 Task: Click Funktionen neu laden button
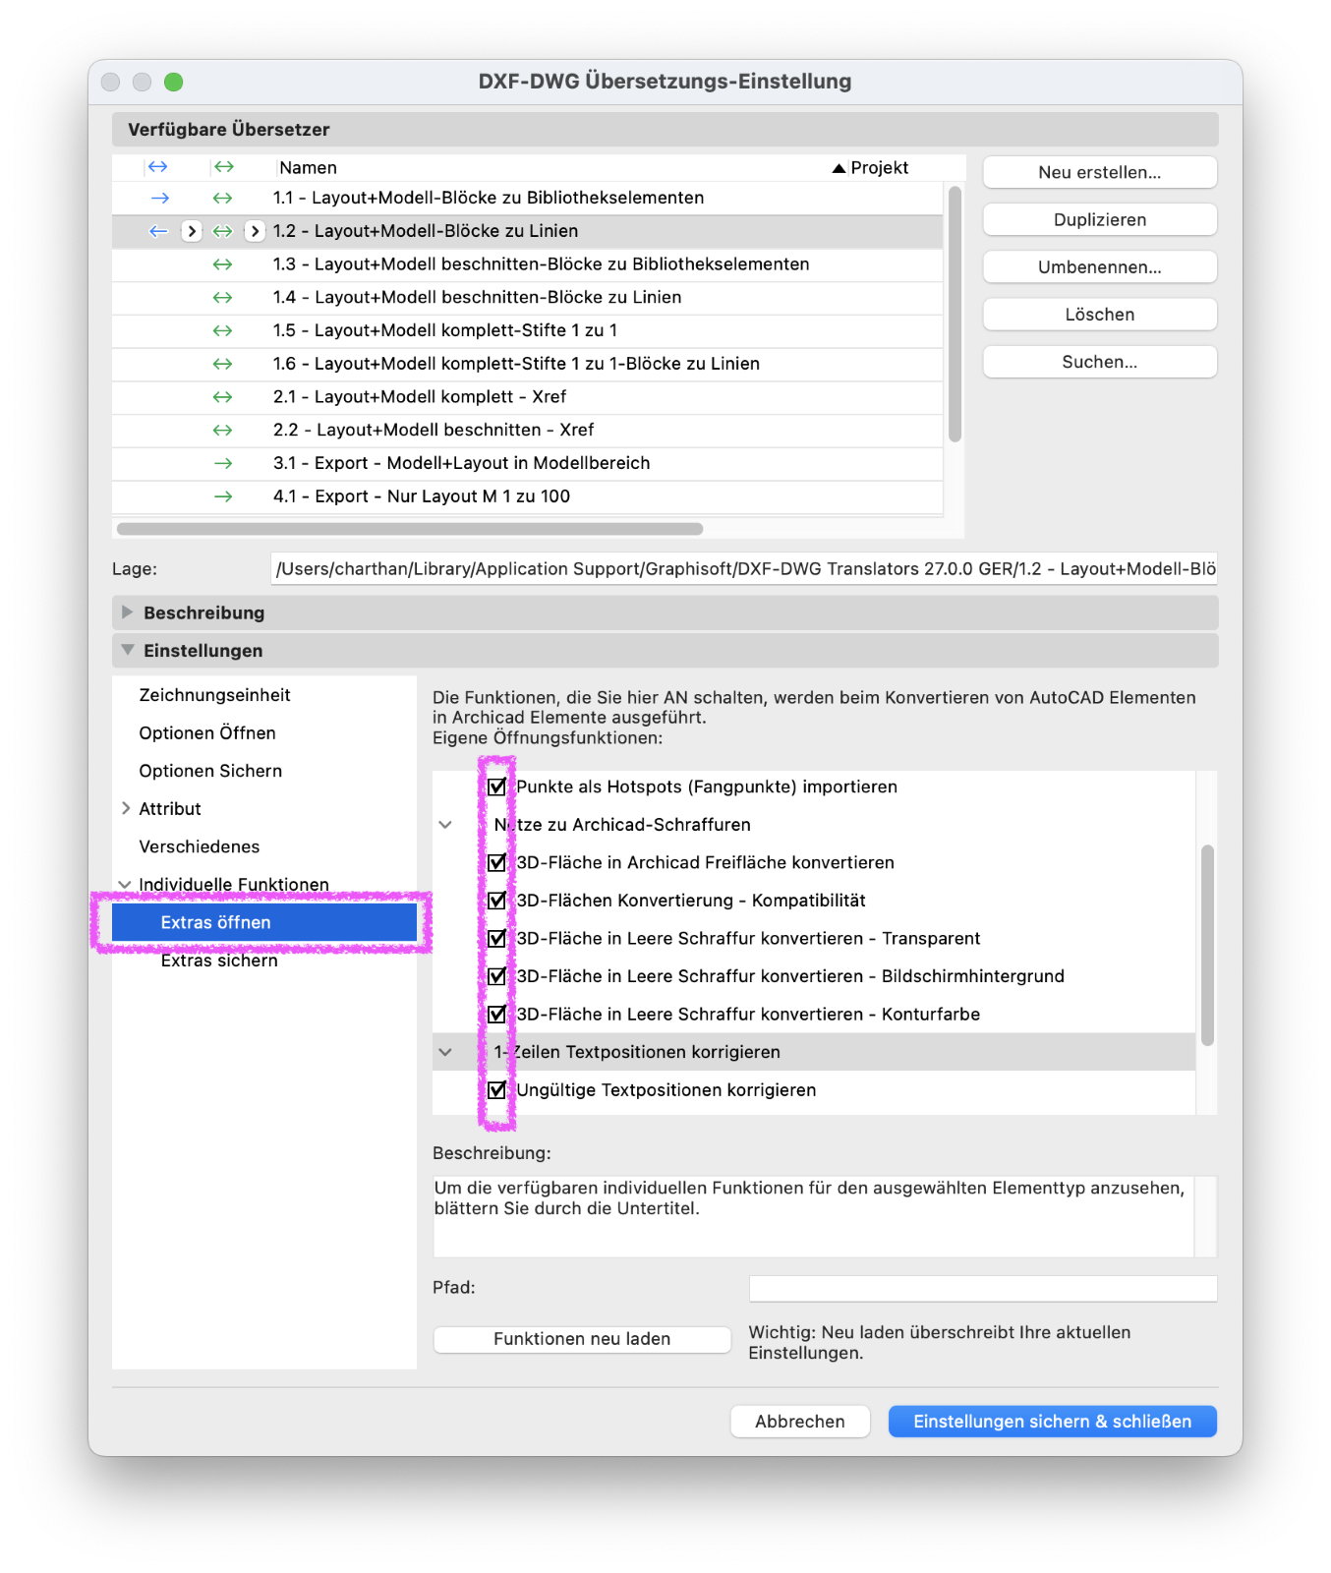582,1339
